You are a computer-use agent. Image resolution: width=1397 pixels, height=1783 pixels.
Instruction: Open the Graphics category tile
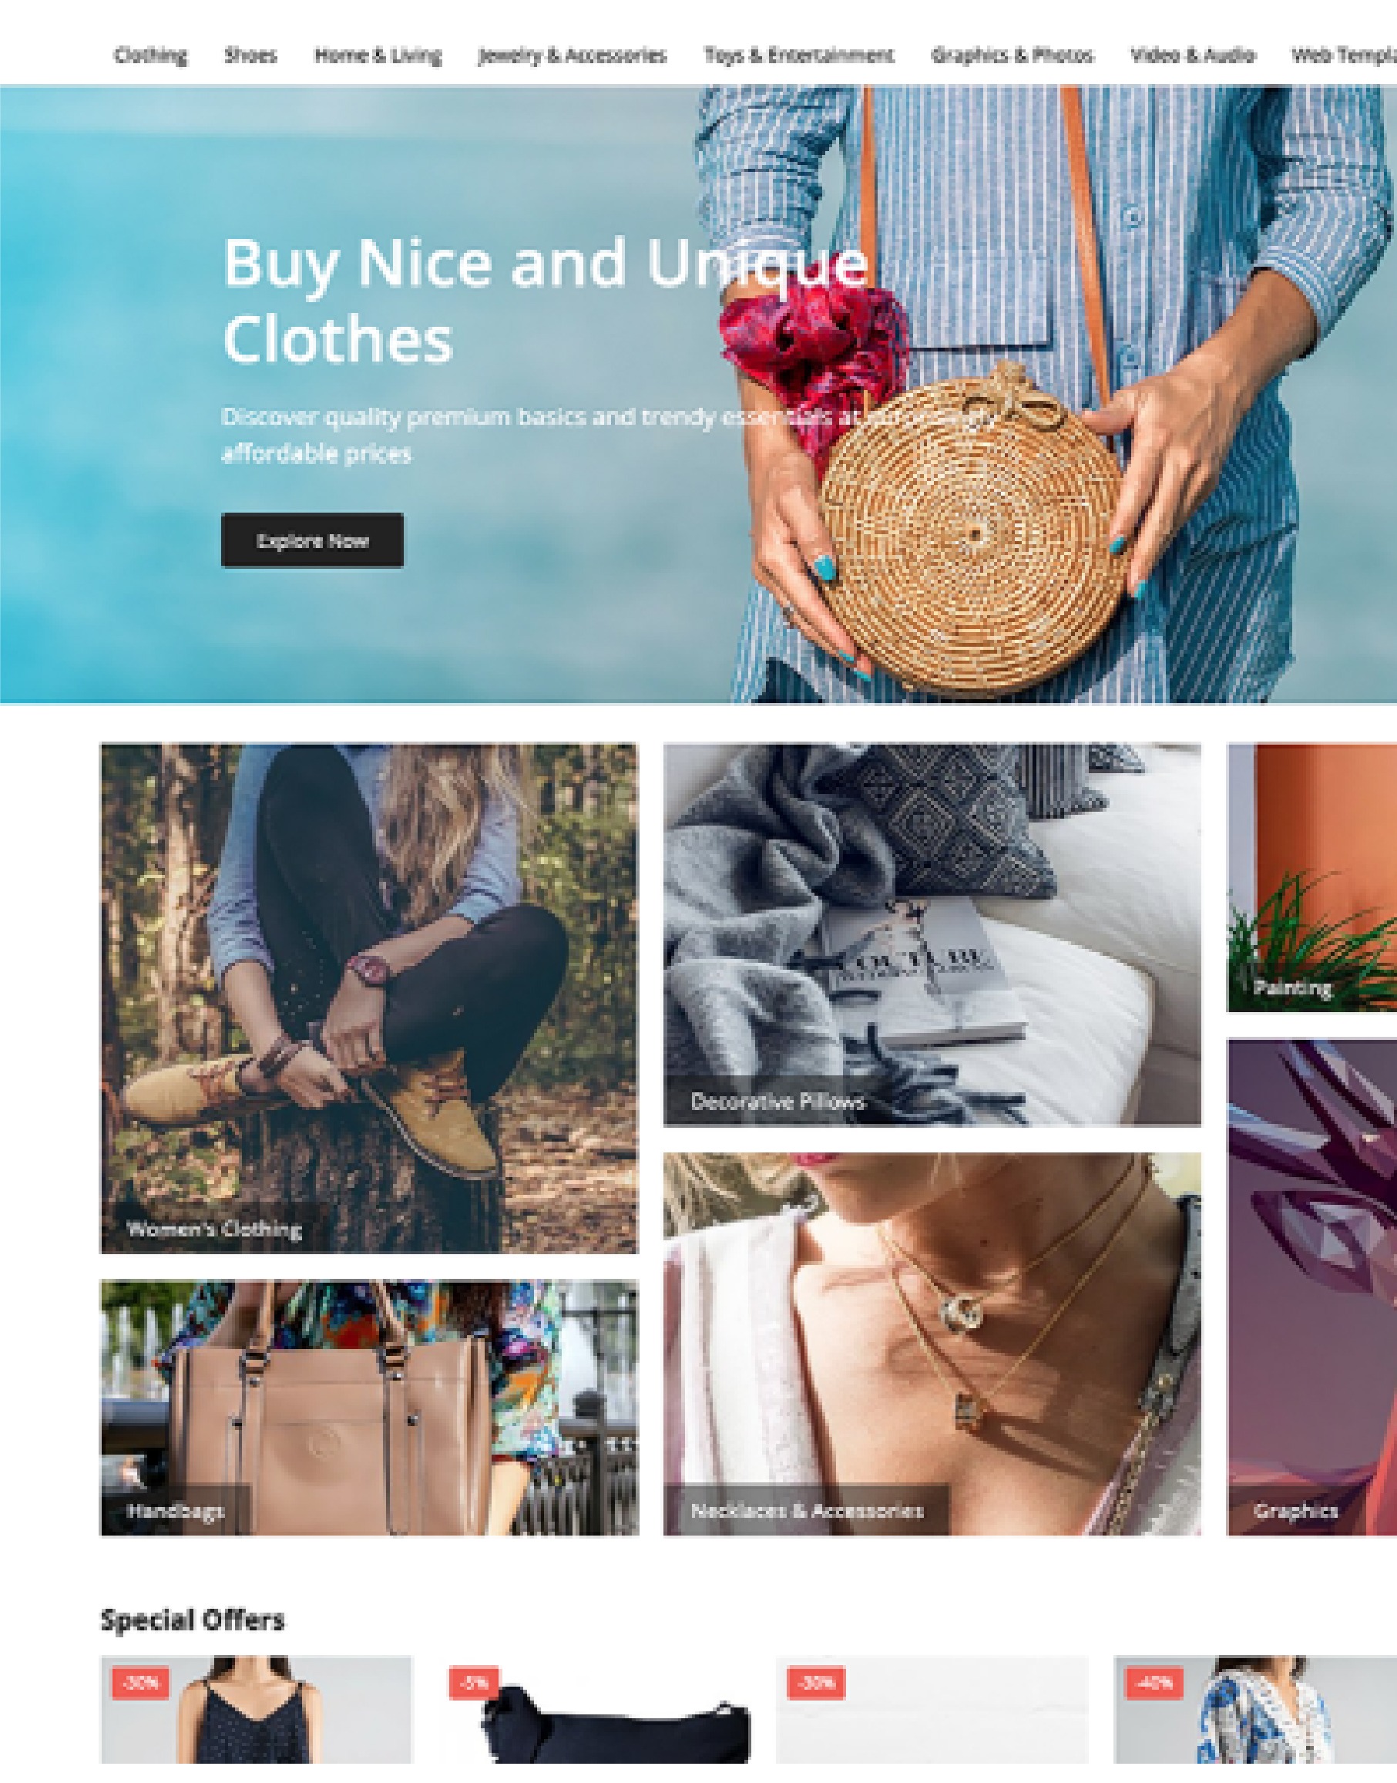pyautogui.click(x=1312, y=1288)
